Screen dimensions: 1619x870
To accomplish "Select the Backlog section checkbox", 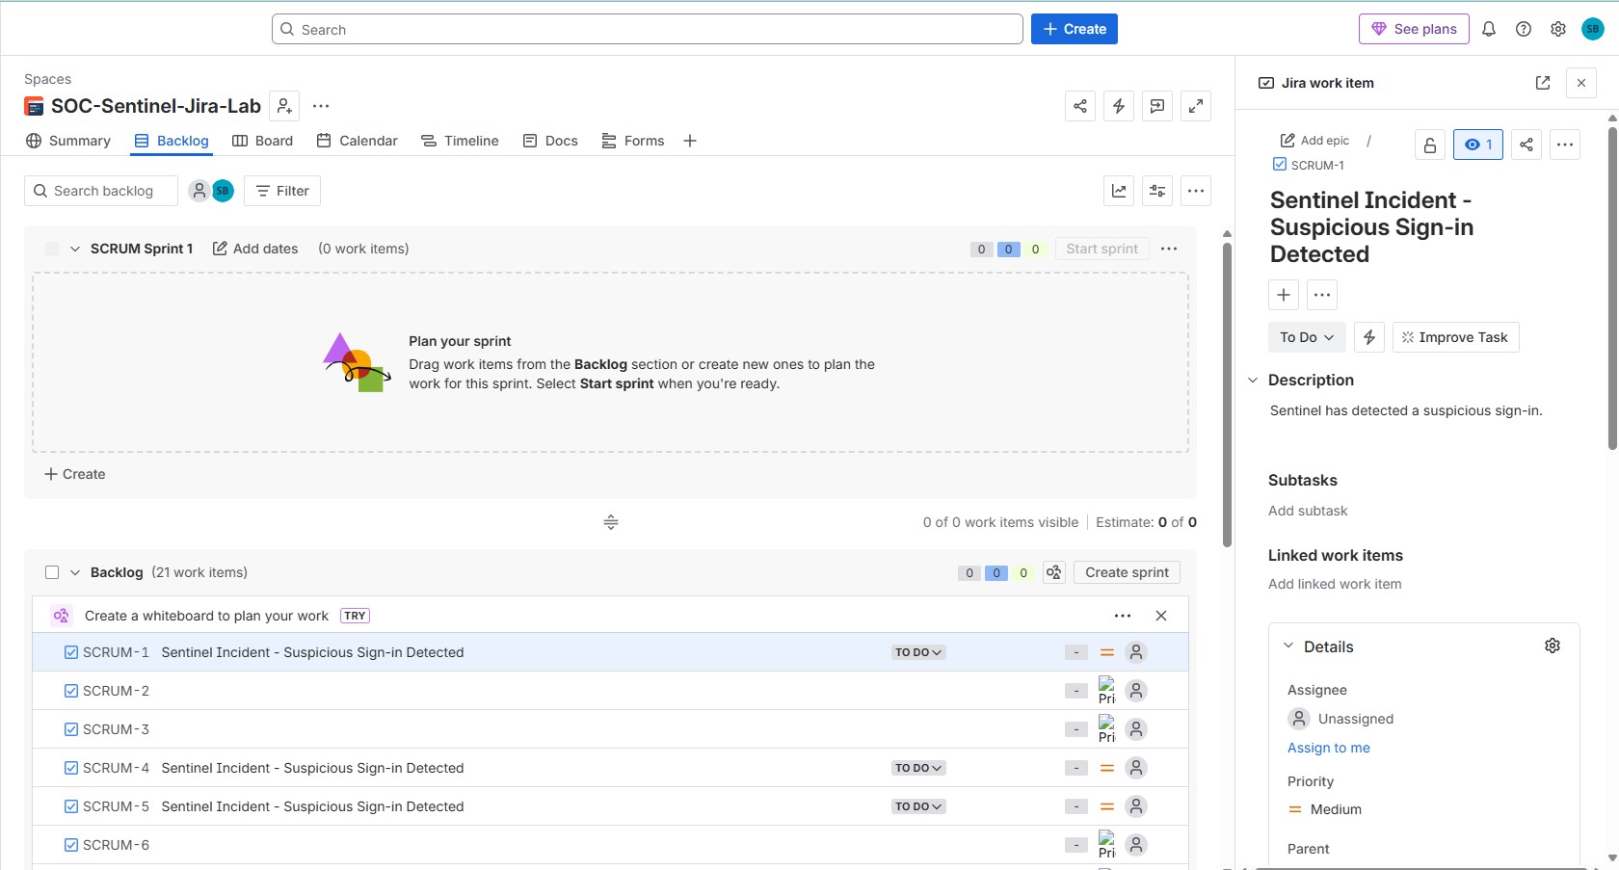I will 52,572.
